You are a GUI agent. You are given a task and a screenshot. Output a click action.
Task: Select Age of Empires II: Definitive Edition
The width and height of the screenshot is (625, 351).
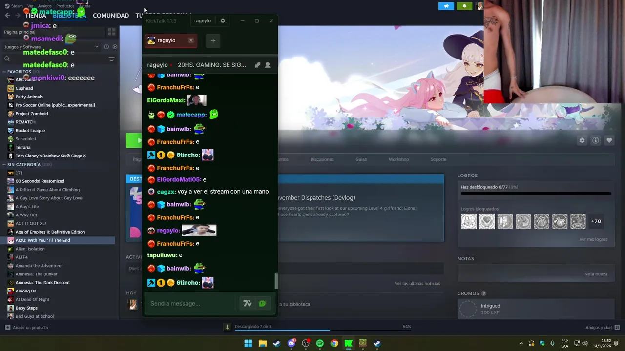(50, 232)
